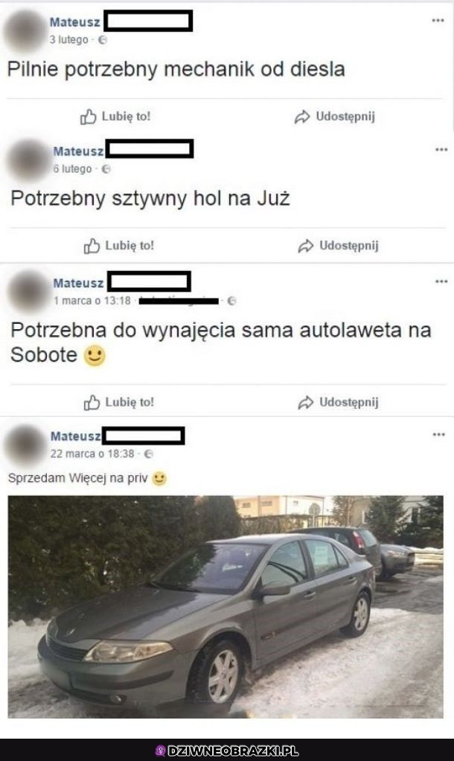This screenshot has height=761, width=454.
Task: Open options menu on the 3 lutego post
Action: tap(438, 20)
